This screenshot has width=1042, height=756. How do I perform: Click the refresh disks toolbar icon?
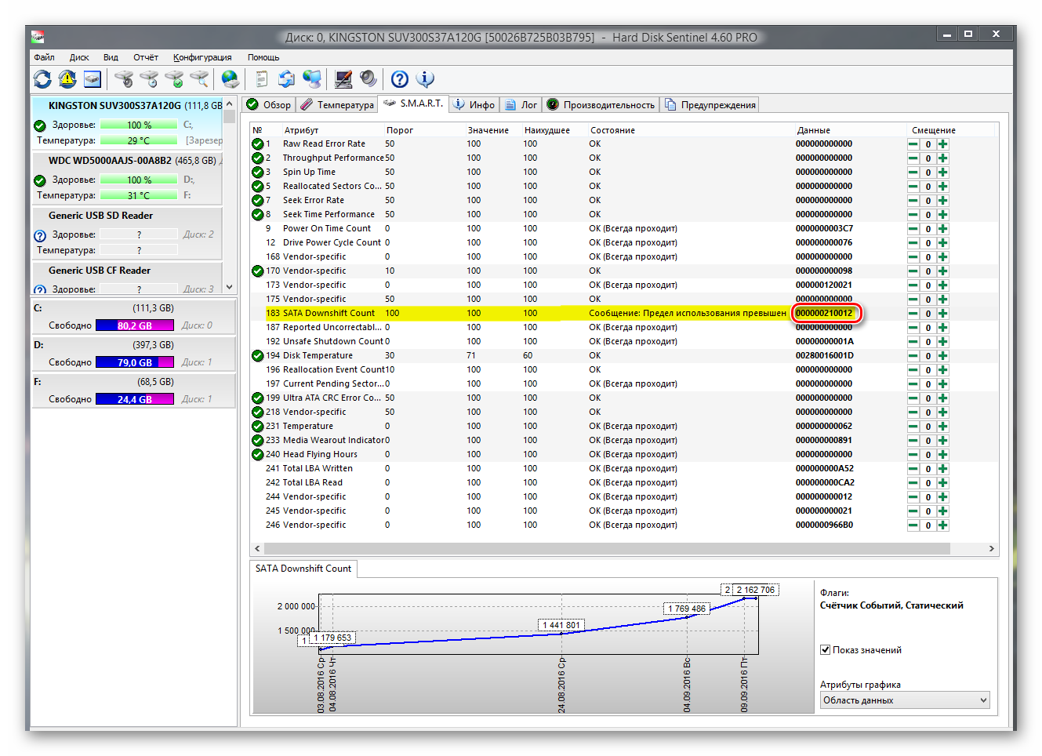[x=42, y=79]
